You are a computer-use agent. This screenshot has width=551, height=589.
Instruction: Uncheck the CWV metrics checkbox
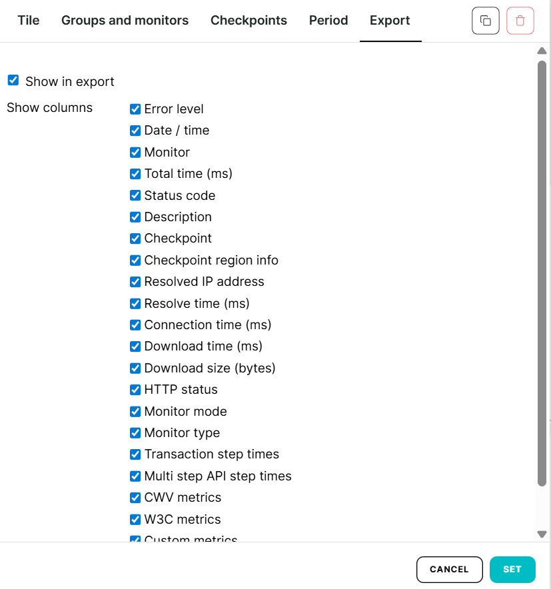pos(135,498)
